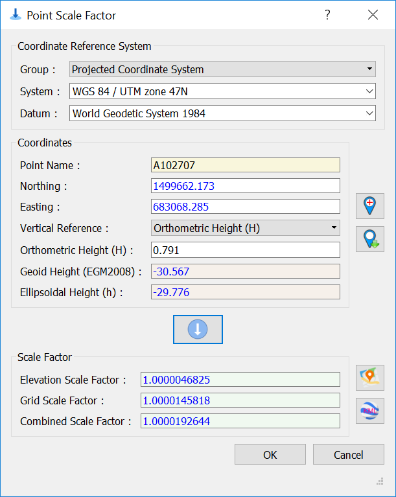Image resolution: width=396 pixels, height=497 pixels.
Task: Close the Point Scale Factor dialog
Action: tap(373, 15)
